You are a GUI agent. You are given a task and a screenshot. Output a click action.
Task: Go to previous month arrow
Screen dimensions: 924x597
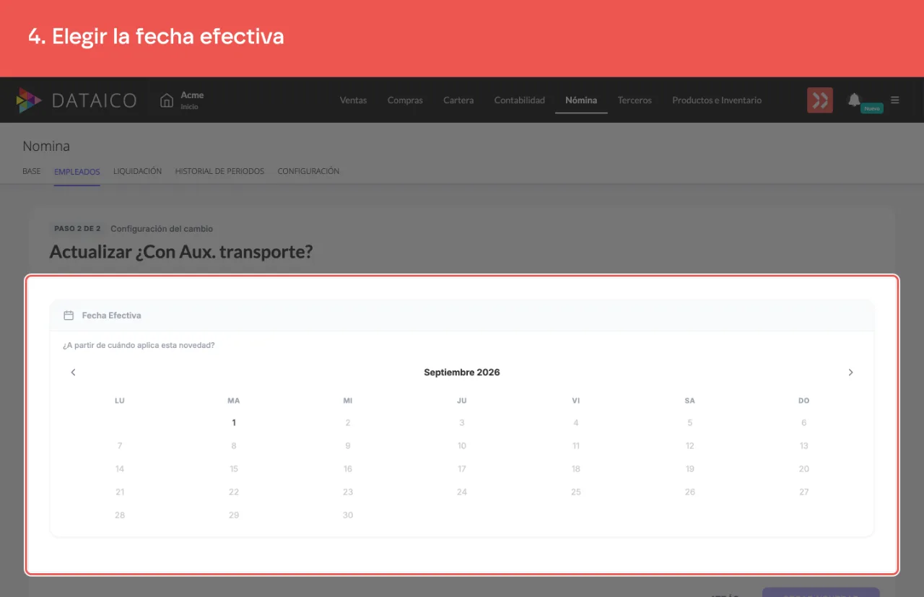tap(73, 372)
